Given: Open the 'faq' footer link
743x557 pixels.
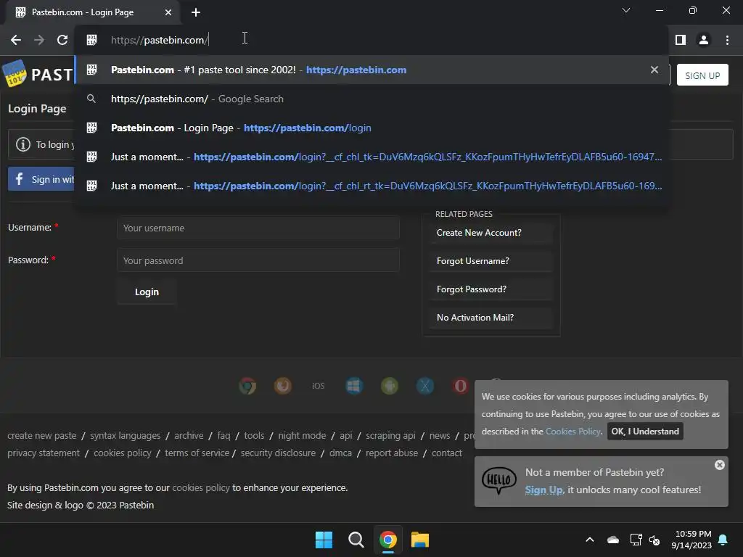Looking at the screenshot, I should tap(223, 435).
